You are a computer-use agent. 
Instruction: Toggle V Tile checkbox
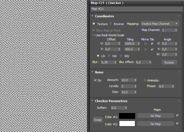[152, 49]
